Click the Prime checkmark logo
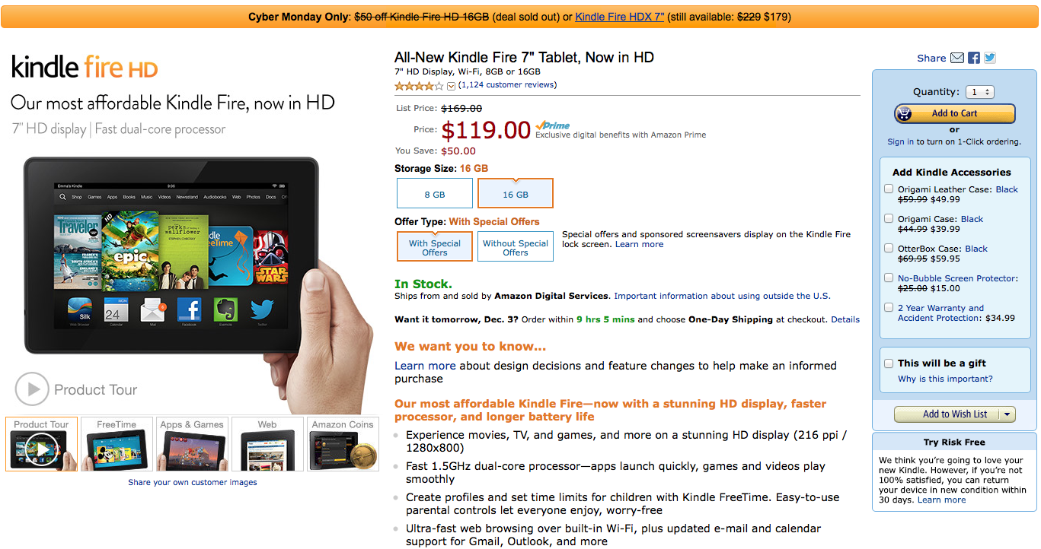1041x549 pixels. tap(552, 125)
